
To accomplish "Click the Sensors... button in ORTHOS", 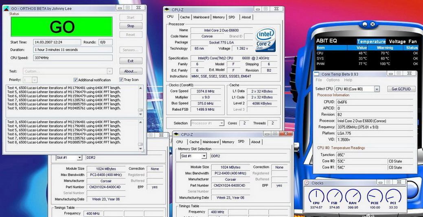I will point(131,50).
